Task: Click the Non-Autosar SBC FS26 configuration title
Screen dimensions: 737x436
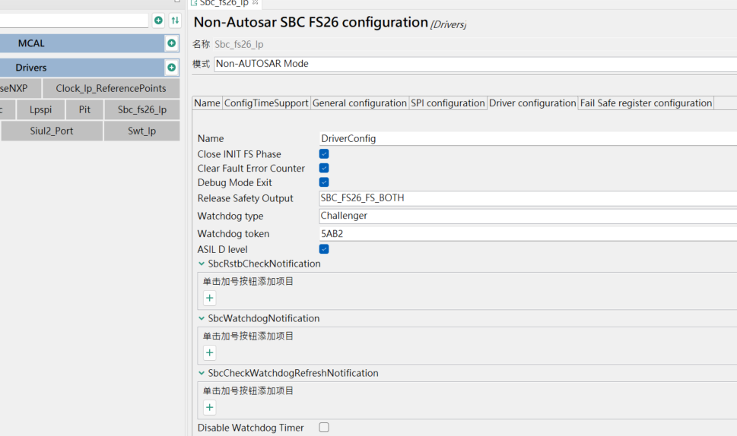Action: (x=310, y=22)
